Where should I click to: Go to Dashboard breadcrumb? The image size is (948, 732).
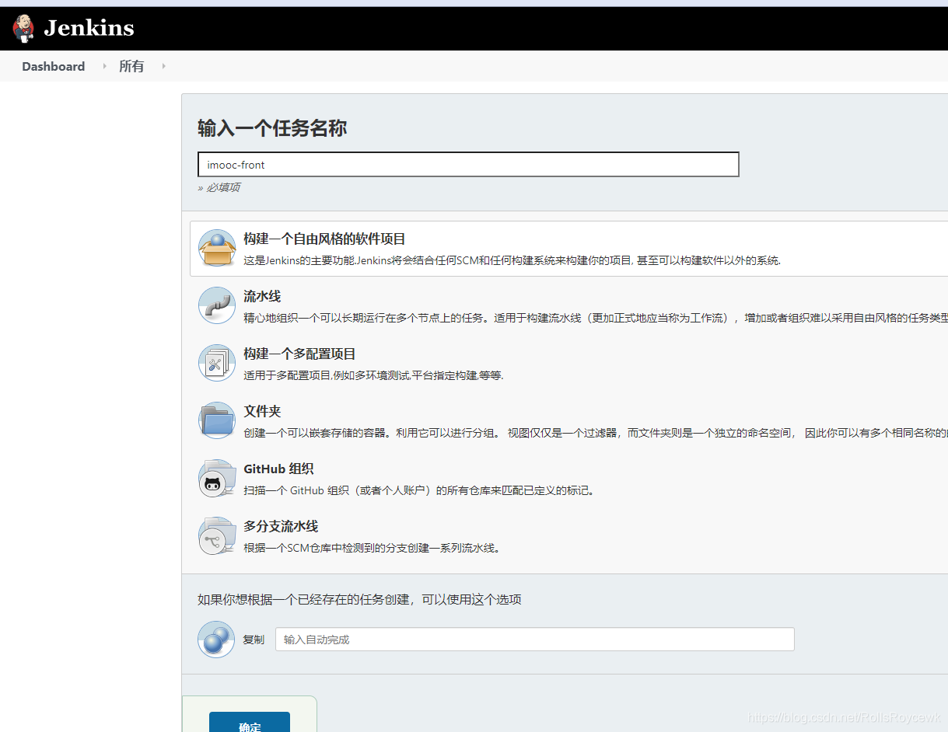[54, 67]
